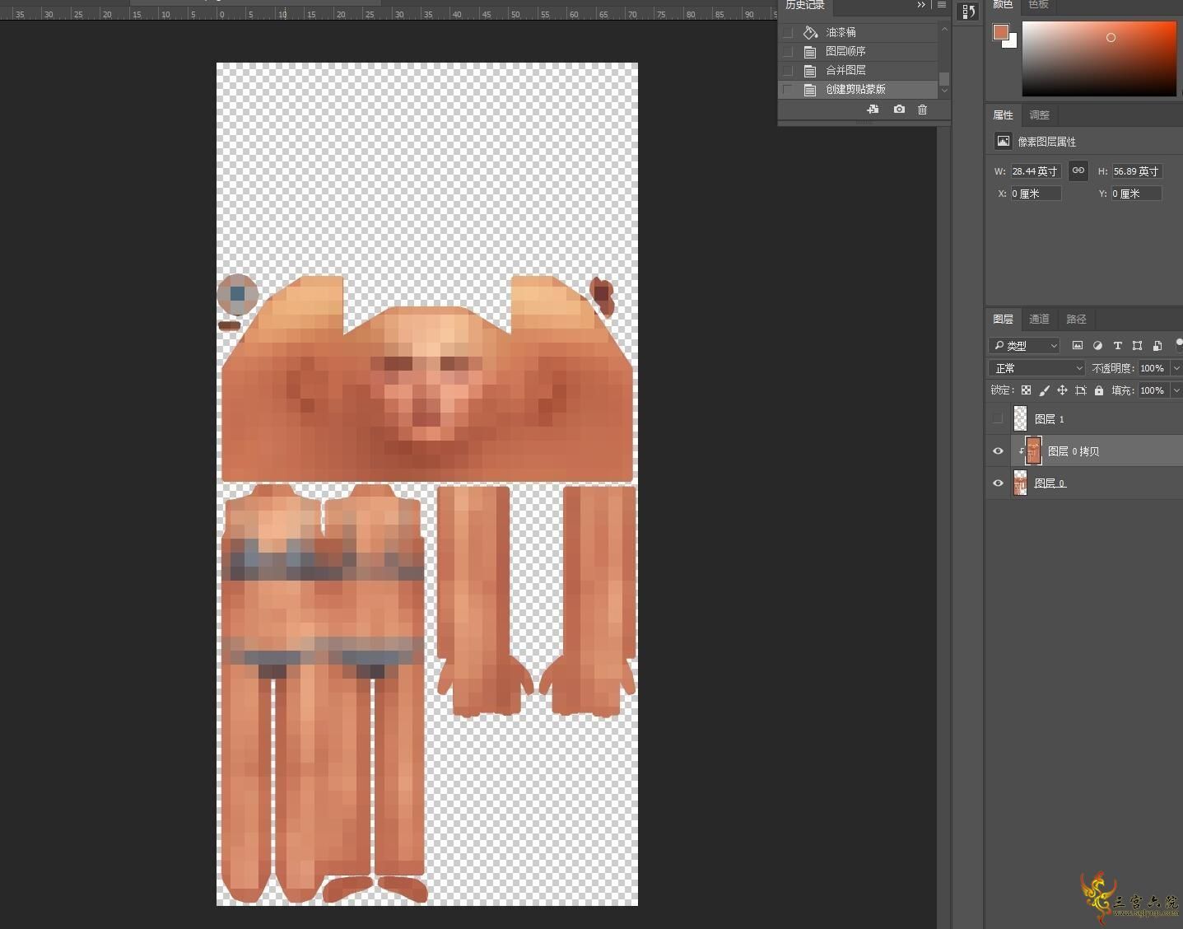The height and width of the screenshot is (929, 1183).
Task: Delete current history state with trash icon
Action: click(x=922, y=110)
